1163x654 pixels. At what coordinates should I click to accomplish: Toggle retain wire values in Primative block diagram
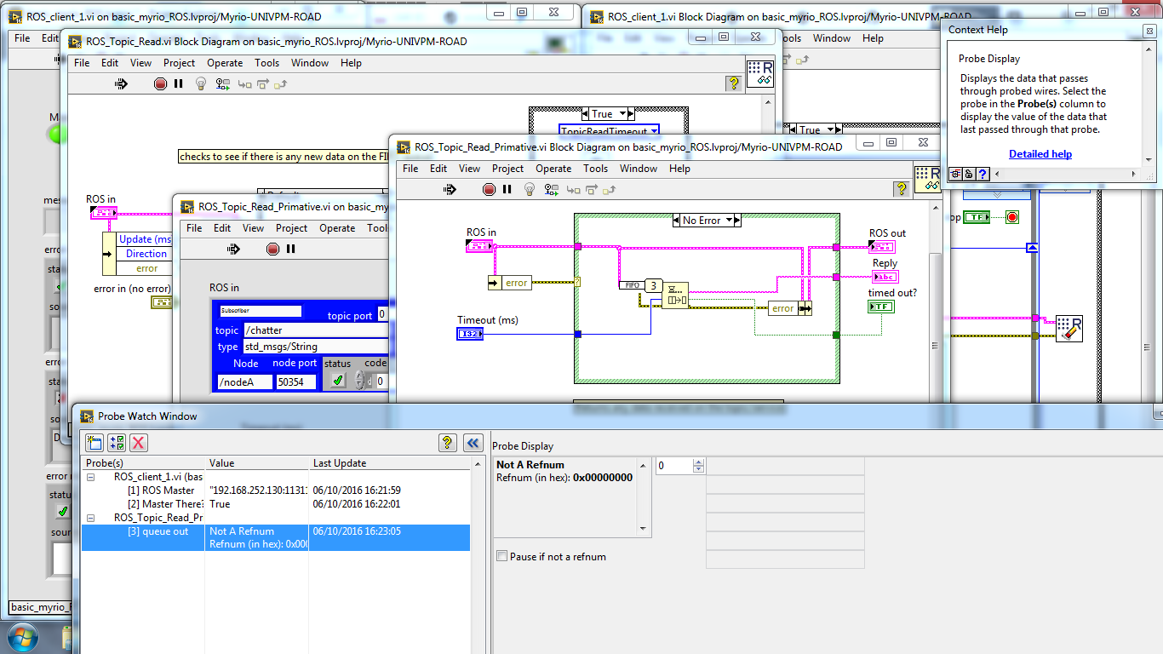pos(552,189)
